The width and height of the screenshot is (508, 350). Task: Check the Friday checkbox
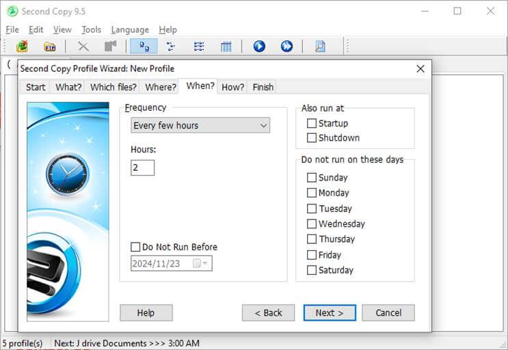click(312, 255)
